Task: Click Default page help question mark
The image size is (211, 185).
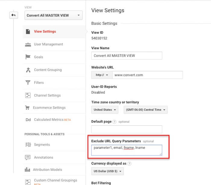Action: point(114,122)
